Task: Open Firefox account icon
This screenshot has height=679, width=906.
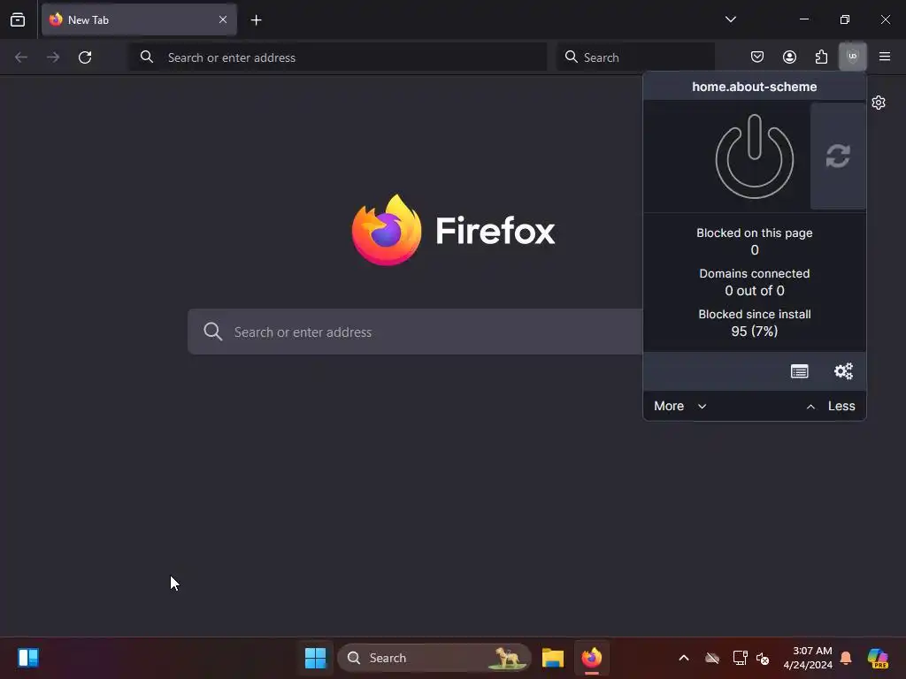Action: 789,57
